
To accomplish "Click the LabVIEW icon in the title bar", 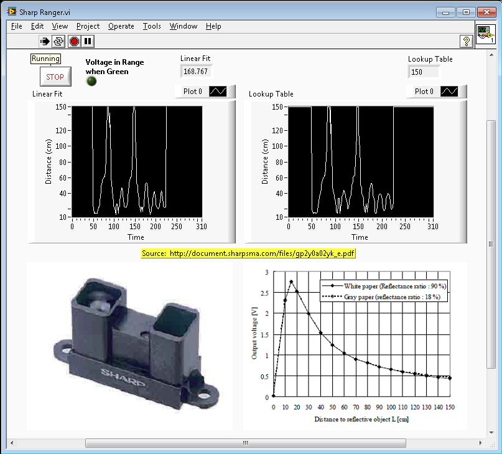I will tap(12, 11).
